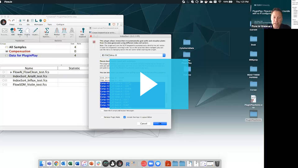Click the heart icon in FlowJo ribbon

click(x=114, y=24)
